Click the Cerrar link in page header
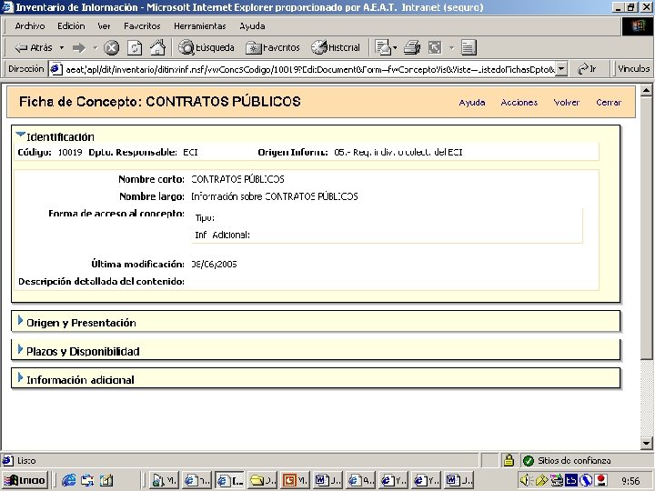The width and height of the screenshot is (655, 491). click(x=609, y=102)
